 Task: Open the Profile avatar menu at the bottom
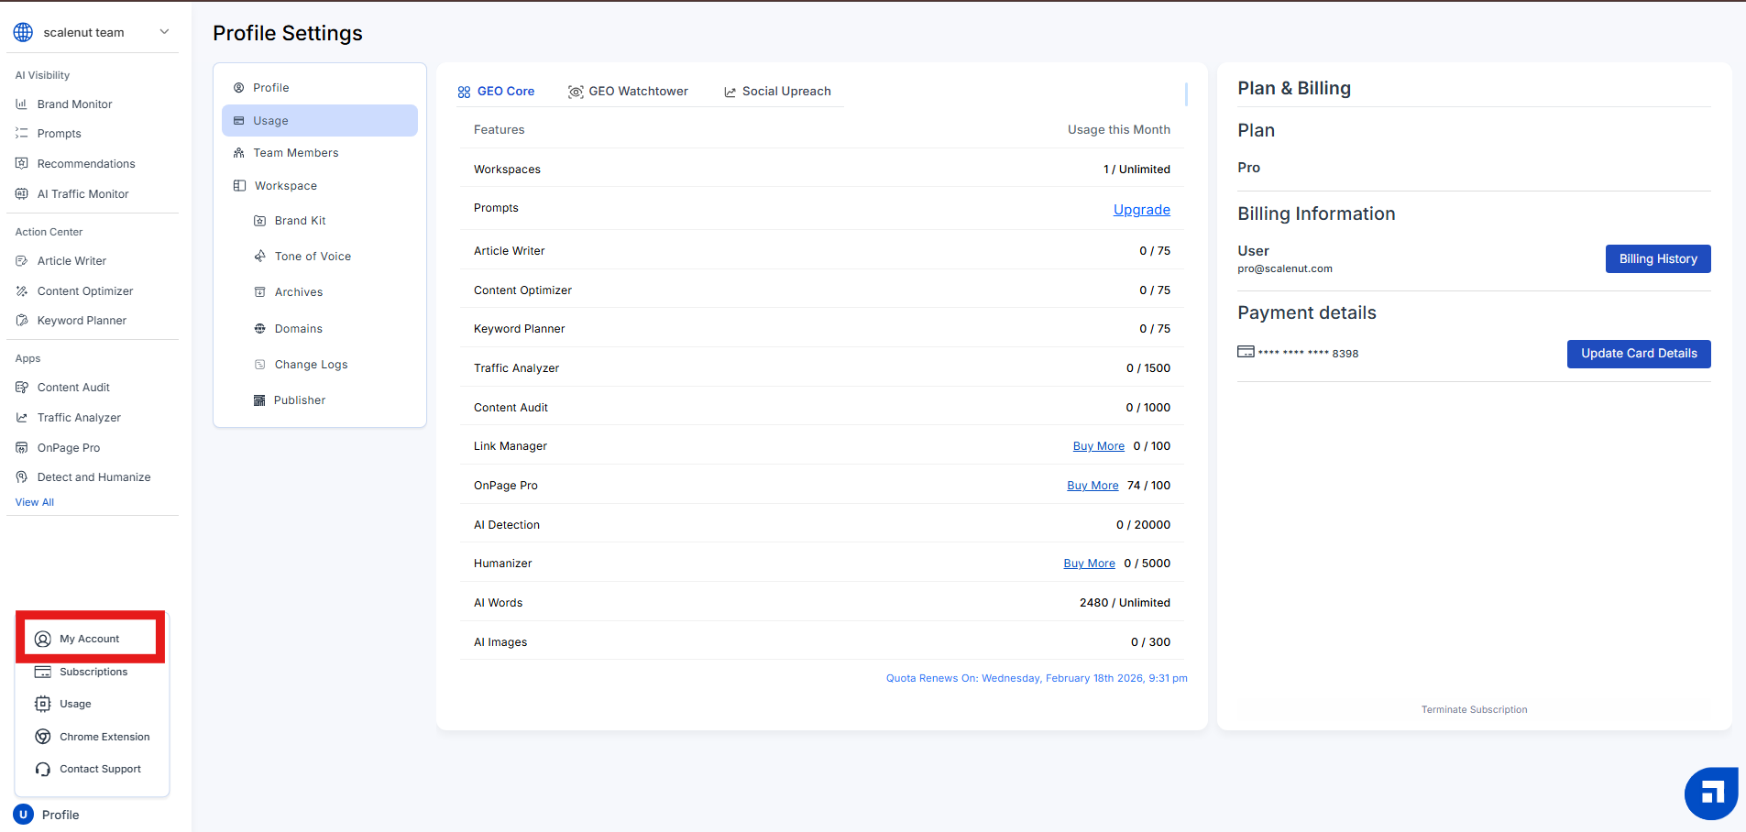24,815
